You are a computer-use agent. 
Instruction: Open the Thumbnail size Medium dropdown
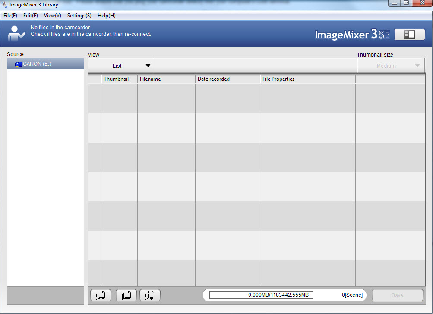[x=391, y=66]
